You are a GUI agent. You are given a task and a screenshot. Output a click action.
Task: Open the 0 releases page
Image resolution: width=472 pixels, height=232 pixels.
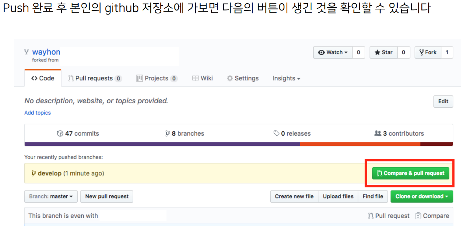(x=292, y=133)
